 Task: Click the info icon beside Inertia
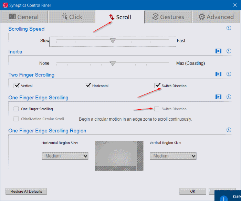[x=229, y=51]
